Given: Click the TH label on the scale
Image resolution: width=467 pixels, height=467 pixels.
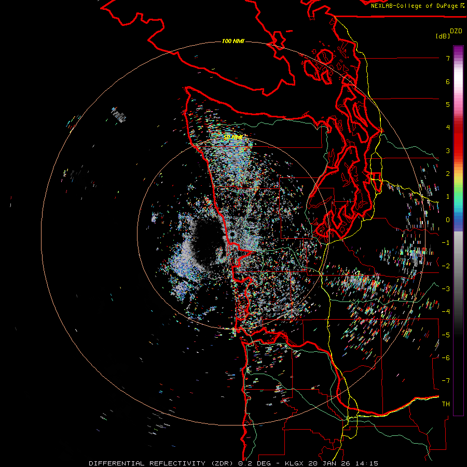Looking at the screenshot, I should (446, 404).
